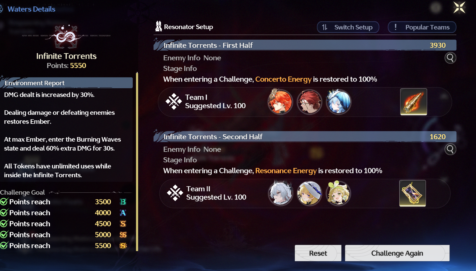Click the Team II crossed-swords icon

pos(175,193)
